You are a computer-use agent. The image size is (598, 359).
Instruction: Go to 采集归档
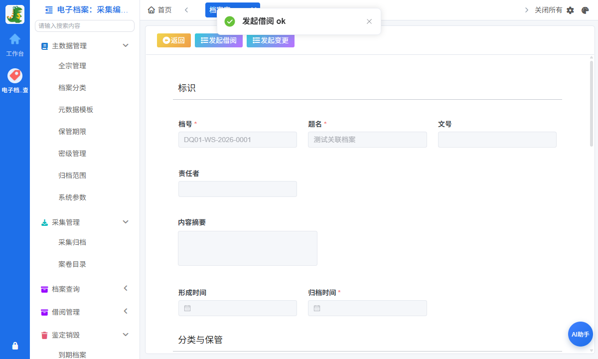coord(72,242)
